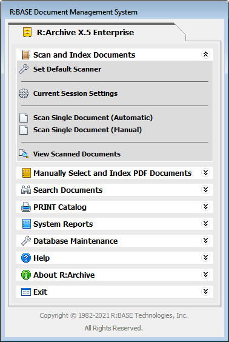Open the PRINT Catalog menu header
Image resolution: width=229 pixels, height=342 pixels.
(114, 207)
